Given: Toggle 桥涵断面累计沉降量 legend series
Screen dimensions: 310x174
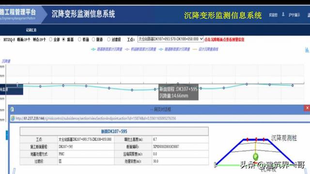Looking at the screenshot, I should 140,49.
